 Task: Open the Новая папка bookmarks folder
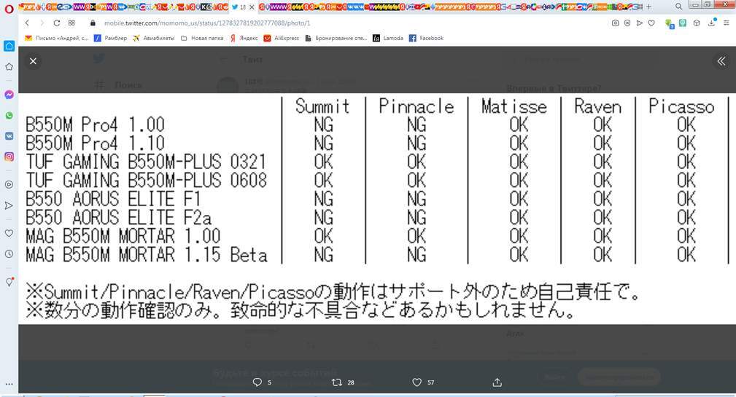(x=202, y=38)
